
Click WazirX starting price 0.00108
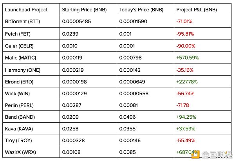click(x=71, y=152)
